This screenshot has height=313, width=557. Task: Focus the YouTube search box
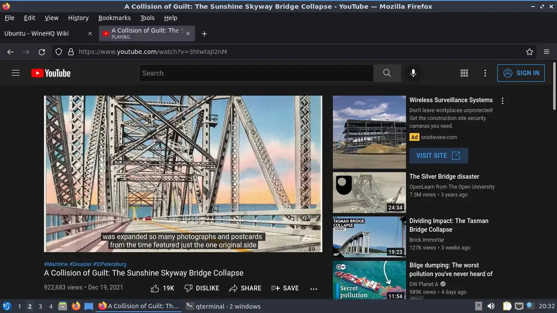pyautogui.click(x=256, y=73)
